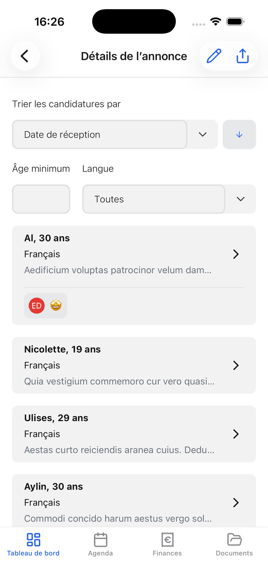This screenshot has width=268, height=582.
Task: Select the Ulises, 29 ans card
Action: 126,434
